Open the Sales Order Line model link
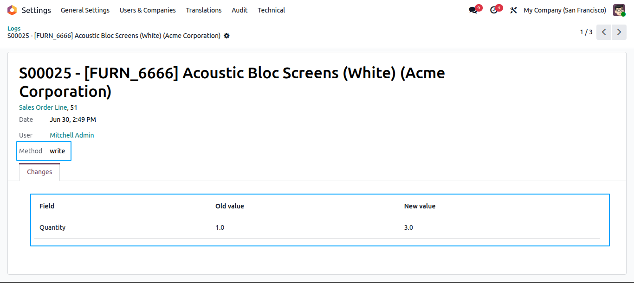The image size is (634, 283). coord(43,107)
